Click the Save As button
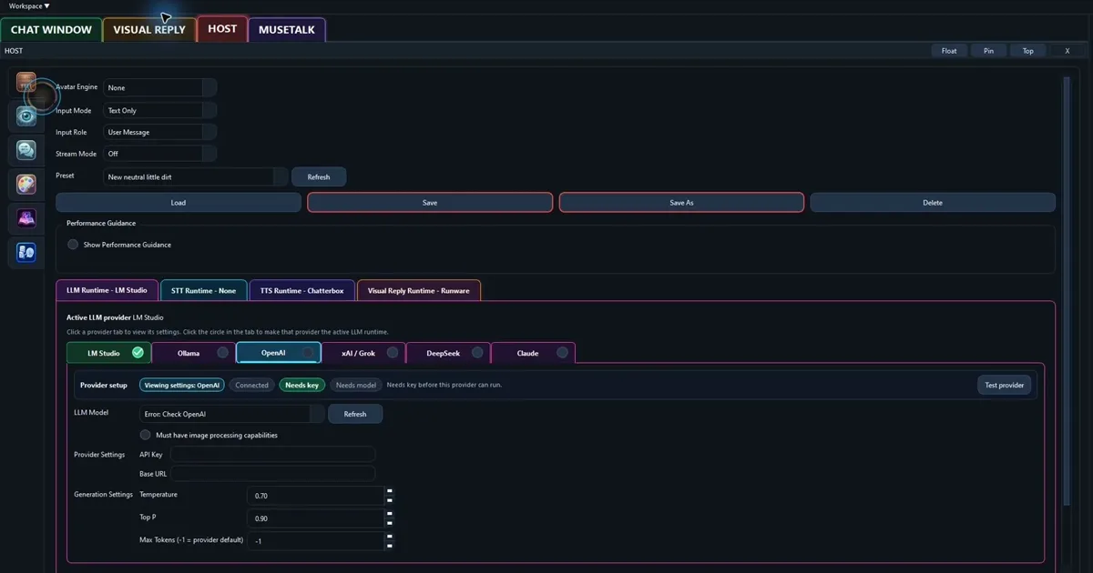 [681, 203]
